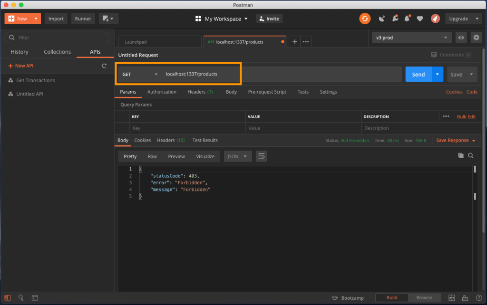Open the JSON format dropdown
487x305 pixels.
tap(237, 156)
